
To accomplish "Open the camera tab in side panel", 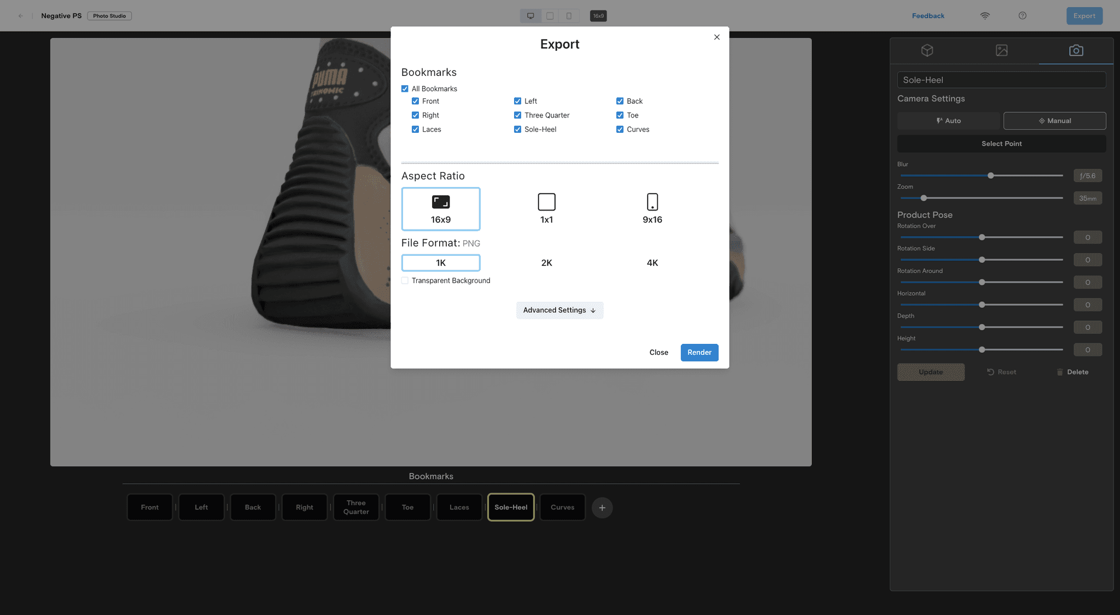I will (1076, 50).
